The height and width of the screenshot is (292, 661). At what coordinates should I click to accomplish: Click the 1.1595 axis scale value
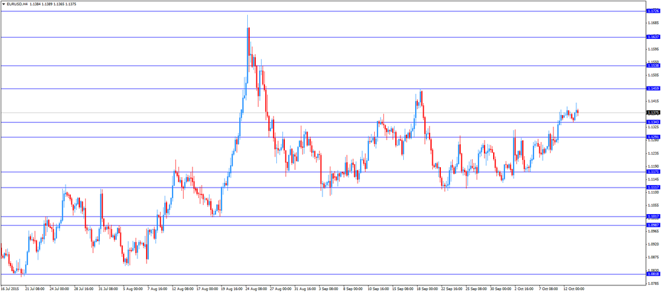(x=652, y=49)
